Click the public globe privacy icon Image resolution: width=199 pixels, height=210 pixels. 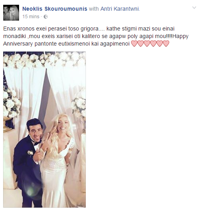[46, 17]
